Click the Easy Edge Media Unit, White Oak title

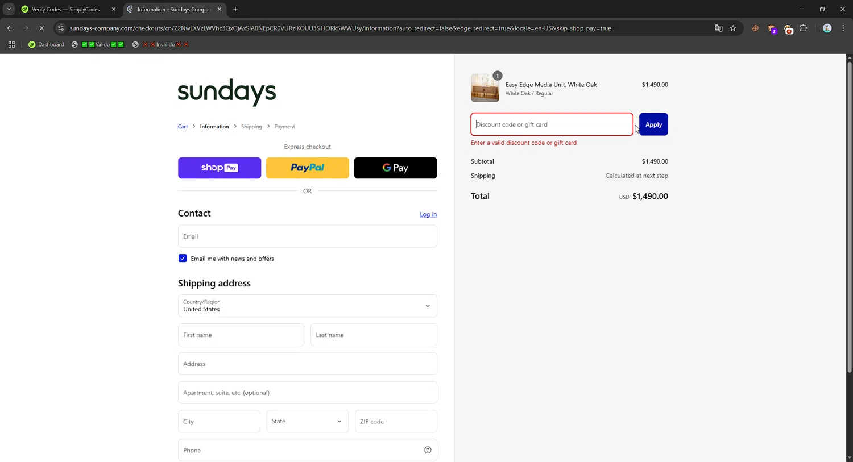pyautogui.click(x=551, y=85)
